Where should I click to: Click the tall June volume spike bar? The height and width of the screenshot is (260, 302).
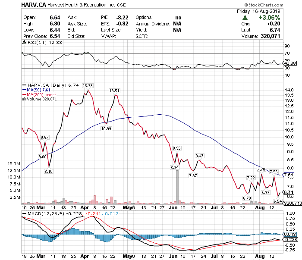177,187
